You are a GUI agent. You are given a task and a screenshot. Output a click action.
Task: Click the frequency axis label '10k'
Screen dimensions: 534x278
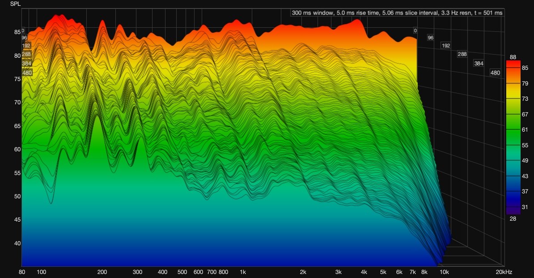[444, 272]
